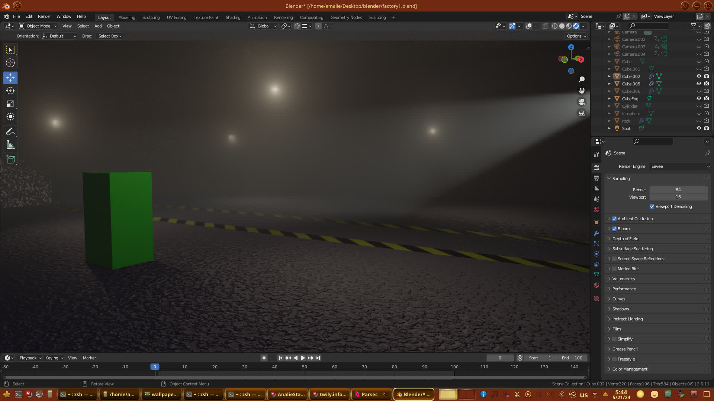
Task: Hide CubeFog in viewport with eye
Action: (699, 98)
